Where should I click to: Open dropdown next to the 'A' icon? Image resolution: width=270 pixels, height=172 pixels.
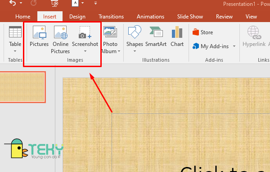(x=83, y=3)
